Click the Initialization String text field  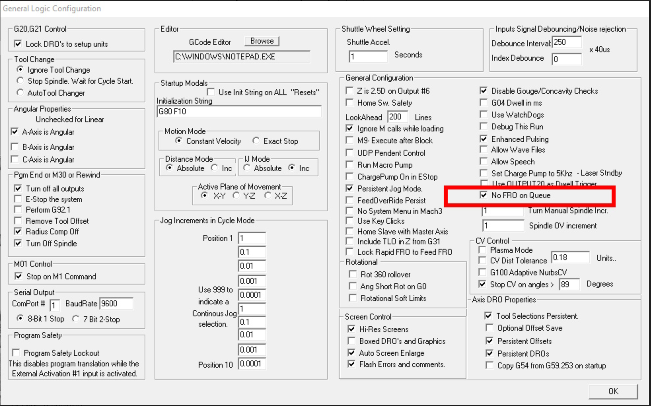[x=239, y=112]
